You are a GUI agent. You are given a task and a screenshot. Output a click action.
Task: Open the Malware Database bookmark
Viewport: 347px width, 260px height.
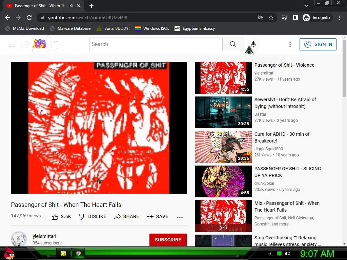pos(70,28)
